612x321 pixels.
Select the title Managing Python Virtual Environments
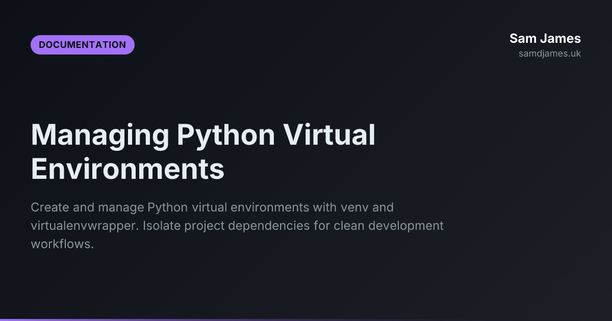pos(203,152)
